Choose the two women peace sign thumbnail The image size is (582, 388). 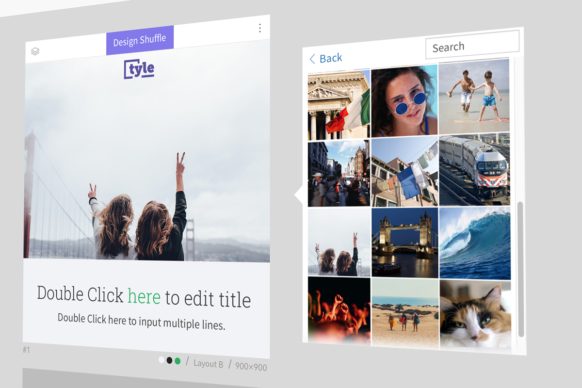pyautogui.click(x=339, y=242)
